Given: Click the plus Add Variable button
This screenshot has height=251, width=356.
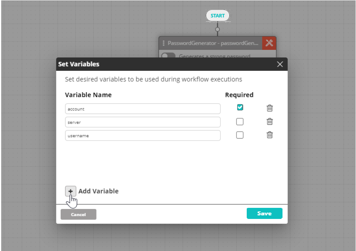Looking at the screenshot, I should 70,191.
